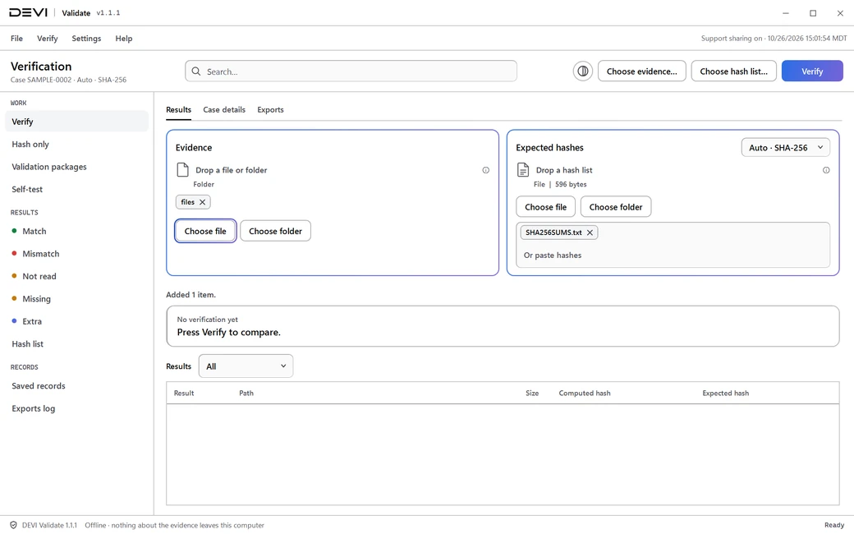
Task: Click 'Added 1 item.' status text
Action: tap(191, 295)
